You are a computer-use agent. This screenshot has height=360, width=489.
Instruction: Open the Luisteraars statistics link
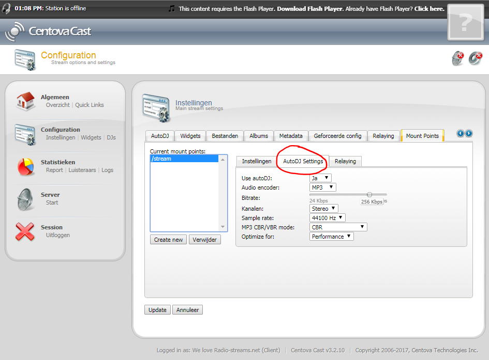tap(82, 170)
